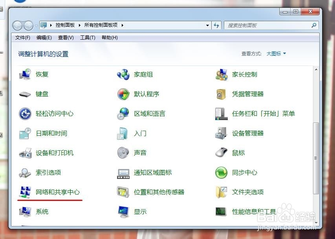Open 键盘 (Keyboard) settings
The width and height of the screenshot is (335, 239).
click(42, 94)
